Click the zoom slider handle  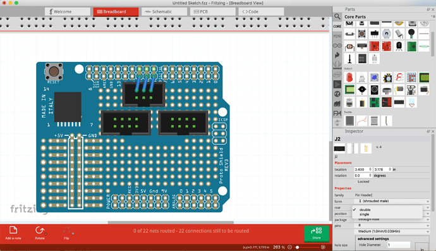(297, 247)
